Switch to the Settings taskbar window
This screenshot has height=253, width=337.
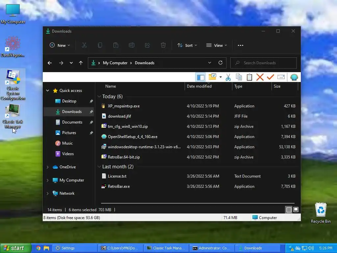point(74,248)
